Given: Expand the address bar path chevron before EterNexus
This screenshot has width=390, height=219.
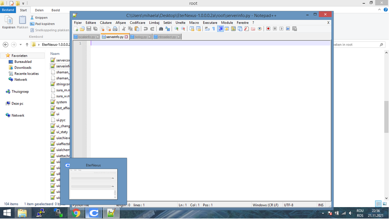Looking at the screenshot, I should (x=39, y=44).
